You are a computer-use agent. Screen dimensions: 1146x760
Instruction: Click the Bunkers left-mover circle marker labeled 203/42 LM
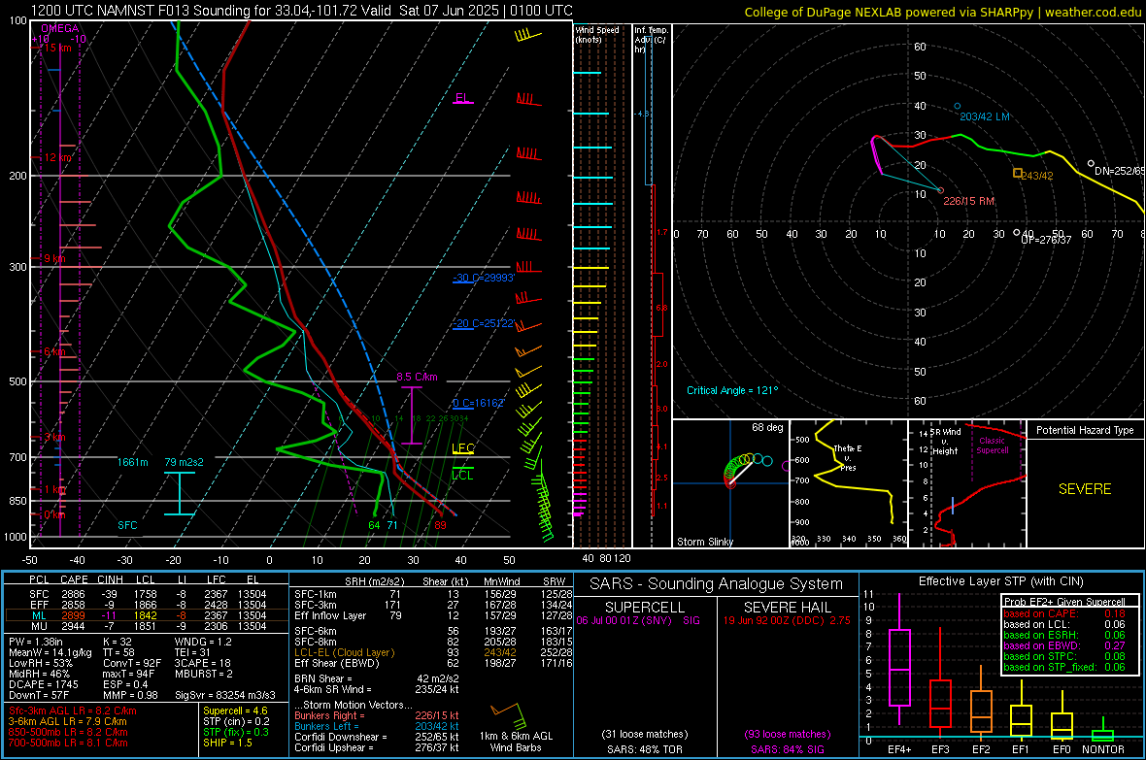[x=958, y=107]
